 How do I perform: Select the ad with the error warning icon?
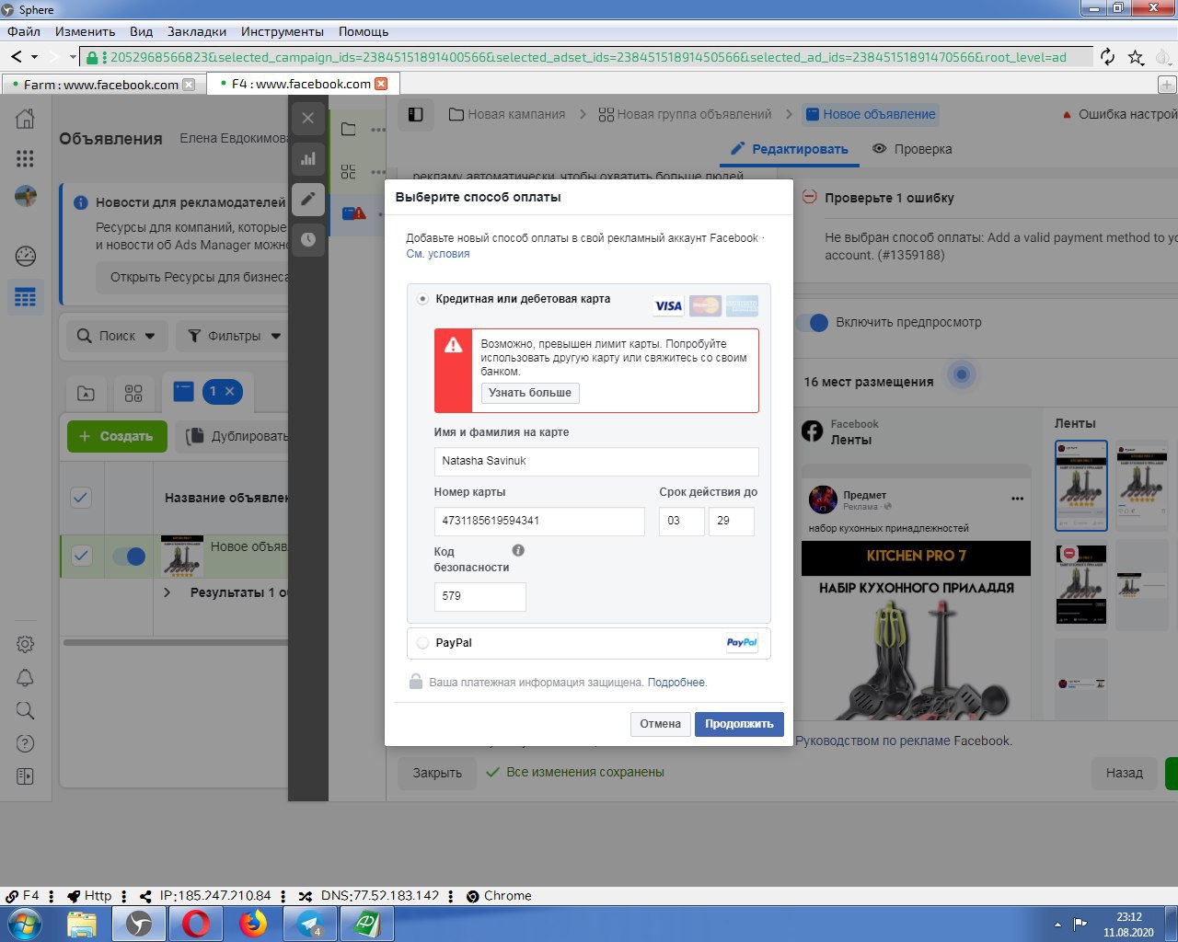354,213
